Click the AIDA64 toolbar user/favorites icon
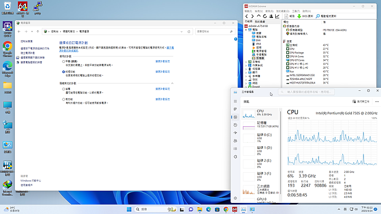The width and height of the screenshot is (381, 214). pos(271,16)
